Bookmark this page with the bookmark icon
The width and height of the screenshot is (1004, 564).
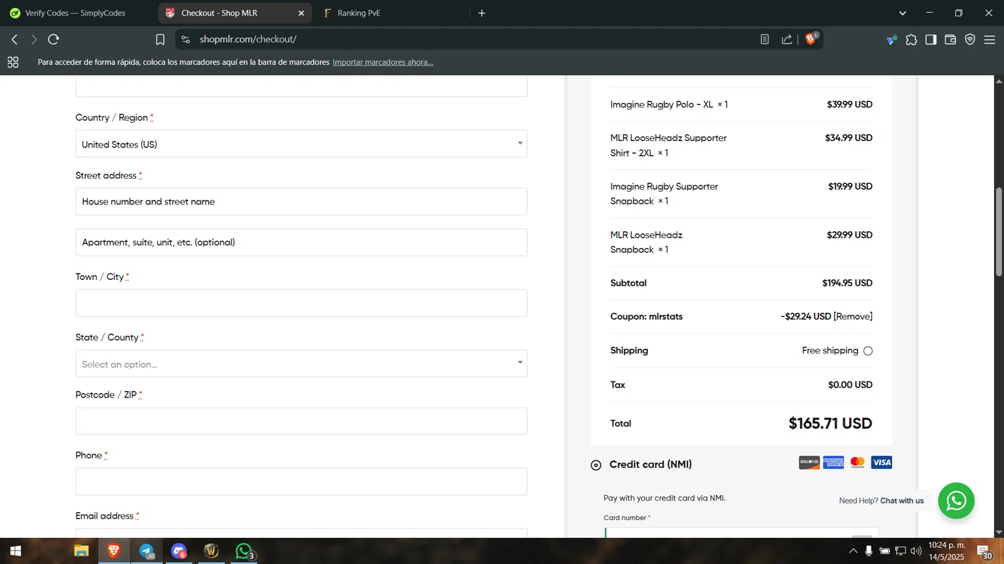(x=160, y=39)
